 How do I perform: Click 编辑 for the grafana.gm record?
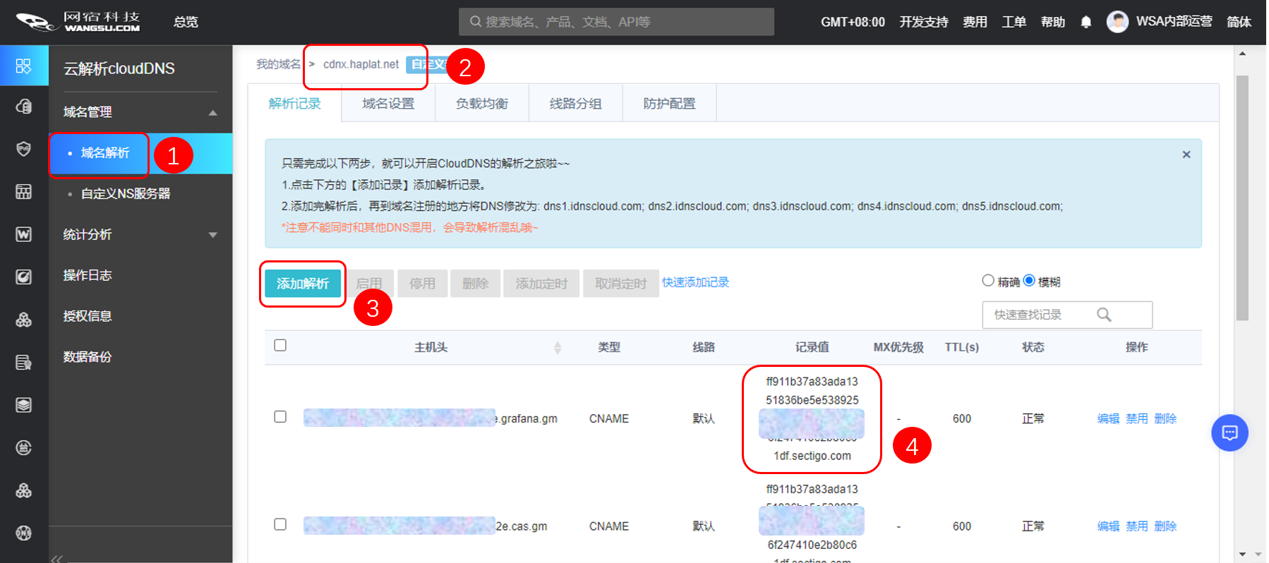(x=1108, y=418)
